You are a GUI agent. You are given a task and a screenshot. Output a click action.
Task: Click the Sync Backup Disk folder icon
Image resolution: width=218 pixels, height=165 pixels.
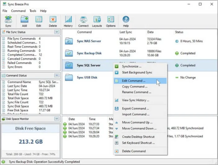[69, 53]
